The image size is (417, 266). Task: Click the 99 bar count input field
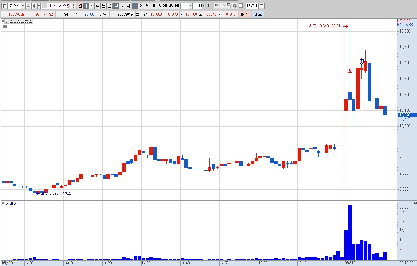pos(197,6)
